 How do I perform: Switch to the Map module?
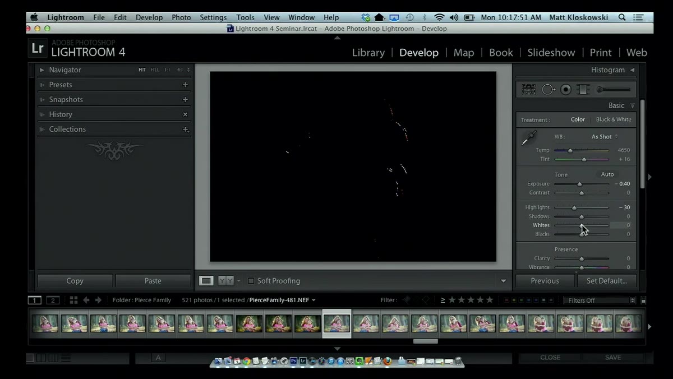[464, 52]
